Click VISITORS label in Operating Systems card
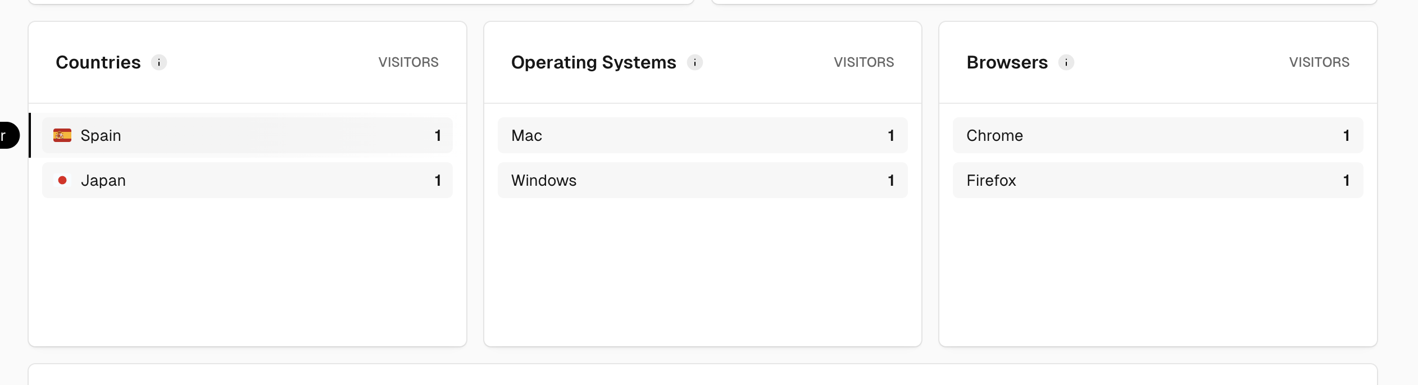Screen dimensions: 1418x385 [864, 62]
